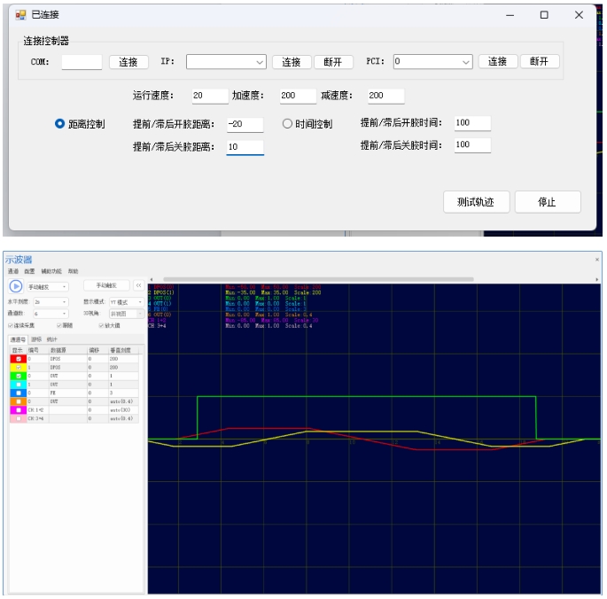The height and width of the screenshot is (599, 607).
Task: Open the 水平刻度 2s dropdown
Action: (x=51, y=302)
